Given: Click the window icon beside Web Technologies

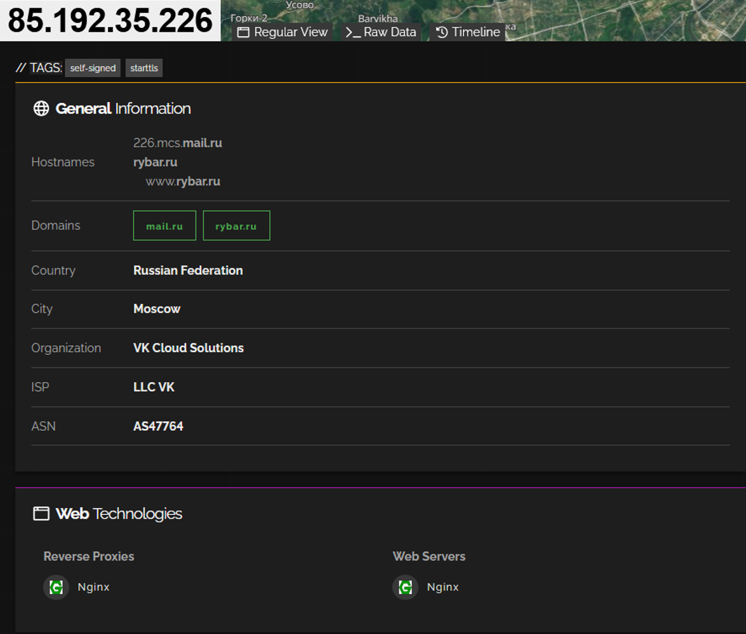Looking at the screenshot, I should pyautogui.click(x=41, y=513).
